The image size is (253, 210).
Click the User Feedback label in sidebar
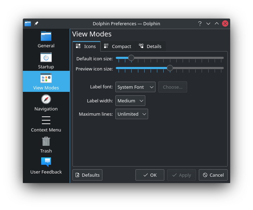coord(46,172)
